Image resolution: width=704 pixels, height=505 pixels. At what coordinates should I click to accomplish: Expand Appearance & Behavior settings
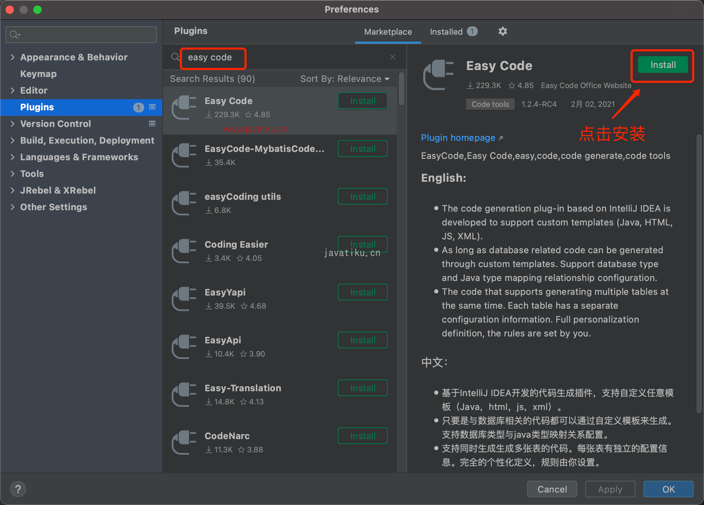[x=12, y=57]
